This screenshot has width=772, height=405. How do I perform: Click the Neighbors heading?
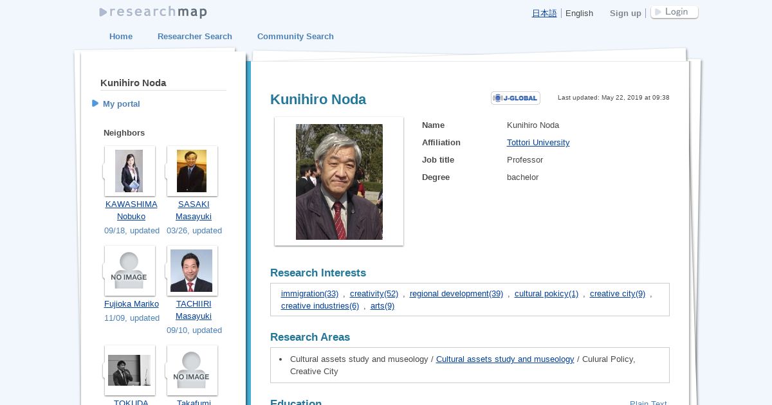click(124, 132)
